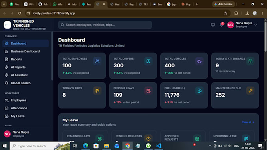This screenshot has width=267, height=150.
Task: Click Today's Trips route icon
Action: point(97,91)
